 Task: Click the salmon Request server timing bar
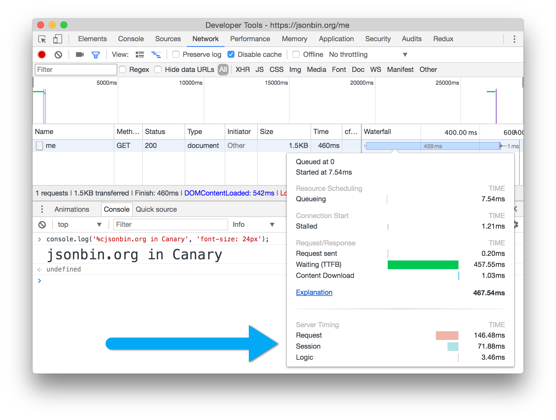click(447, 335)
